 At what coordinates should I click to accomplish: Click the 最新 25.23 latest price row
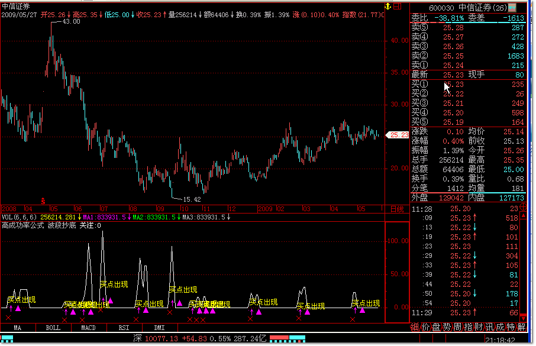pos(467,75)
